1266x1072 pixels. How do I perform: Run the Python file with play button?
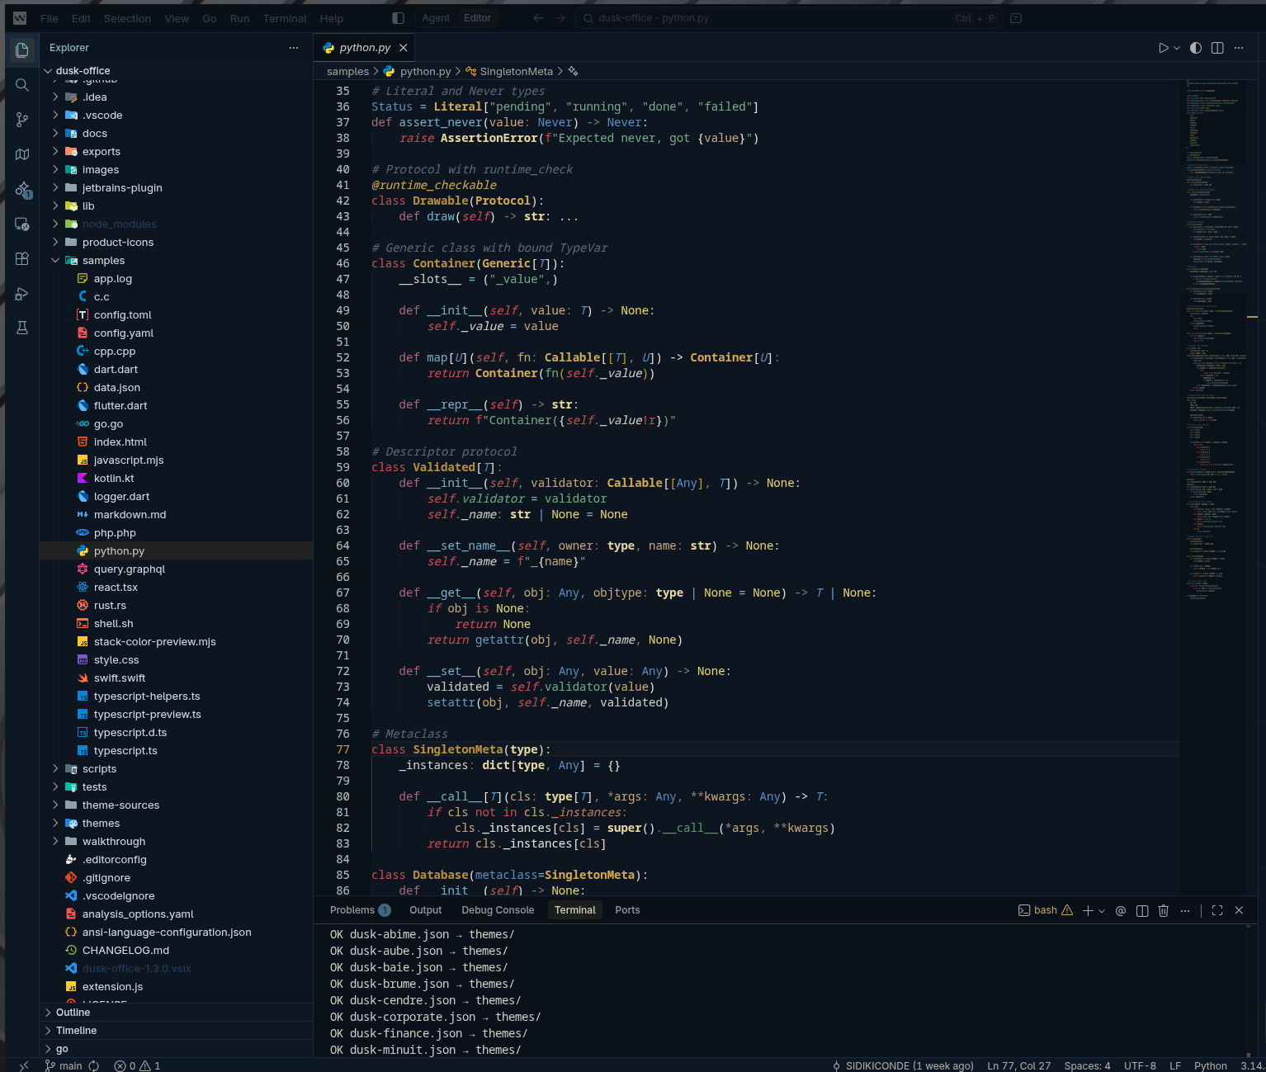click(1163, 48)
